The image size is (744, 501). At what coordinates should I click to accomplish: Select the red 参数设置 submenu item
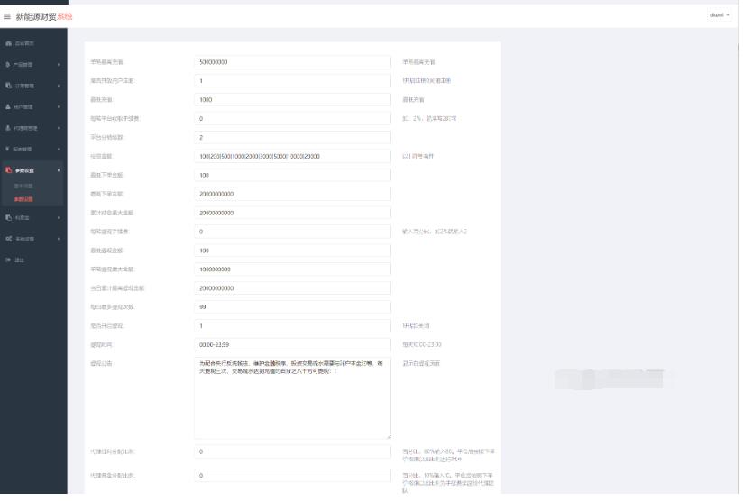click(23, 200)
